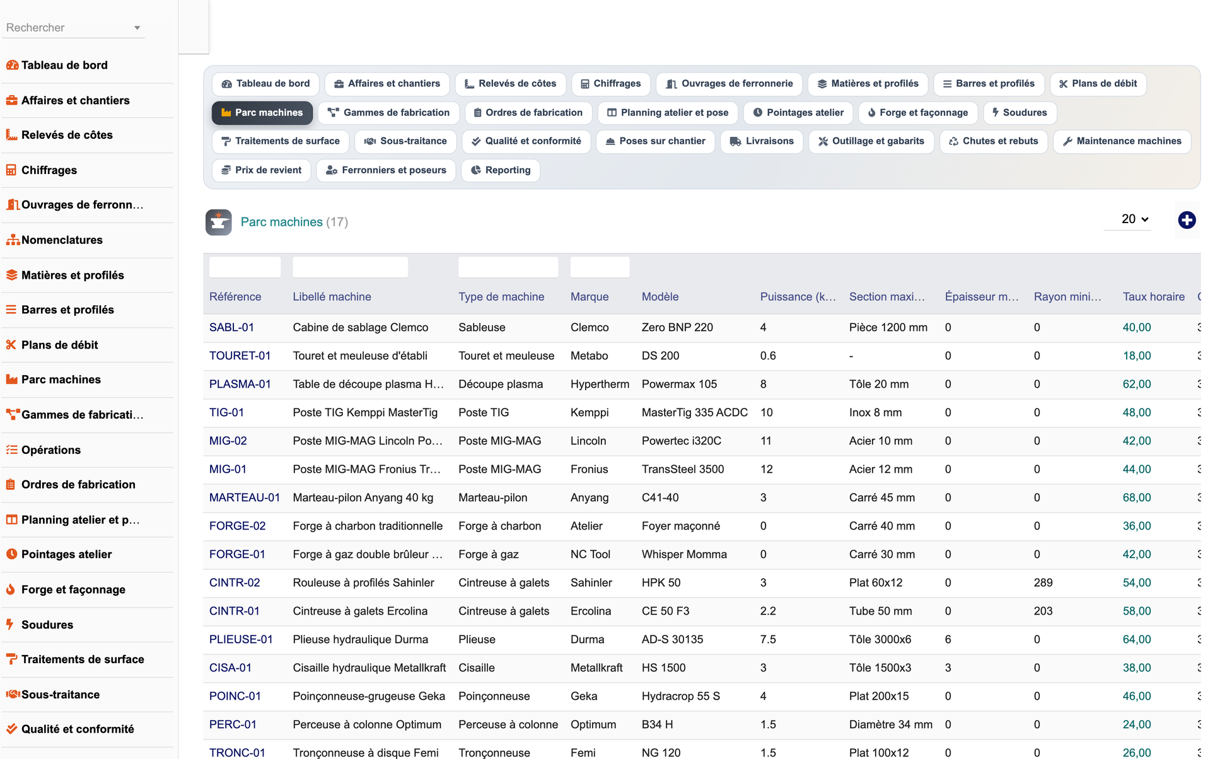Open the Prix de revient tab
The width and height of the screenshot is (1227, 759).
coord(261,170)
